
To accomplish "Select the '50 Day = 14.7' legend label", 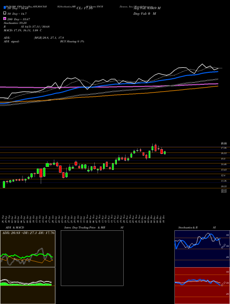I will coord(17,14).
